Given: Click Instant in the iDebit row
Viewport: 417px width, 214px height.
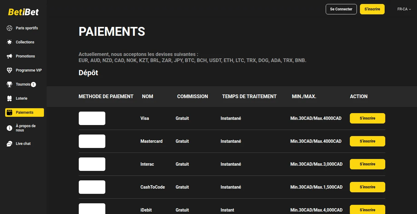Looking at the screenshot, I should [x=227, y=210].
